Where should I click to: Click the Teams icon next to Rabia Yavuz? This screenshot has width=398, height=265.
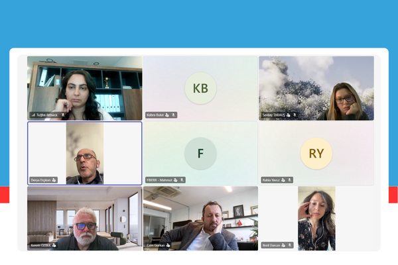click(283, 180)
